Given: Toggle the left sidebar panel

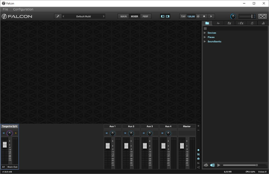Looking at the screenshot, I should 163,16.
